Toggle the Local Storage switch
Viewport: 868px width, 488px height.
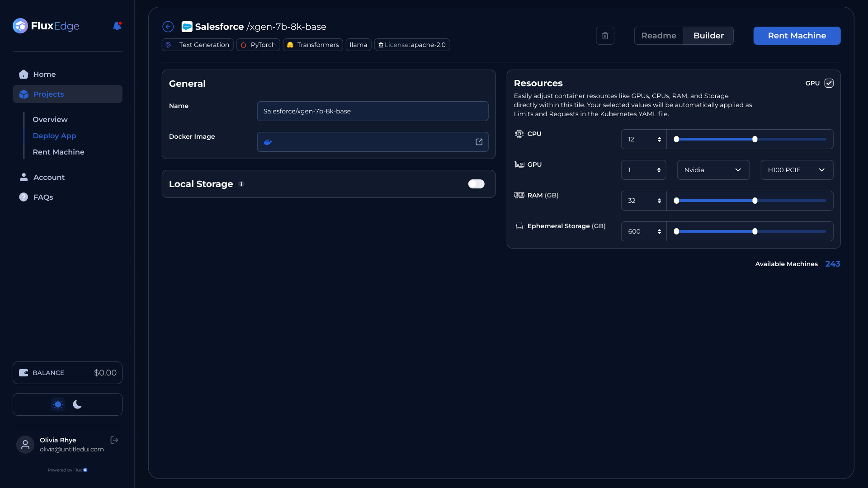click(x=476, y=184)
